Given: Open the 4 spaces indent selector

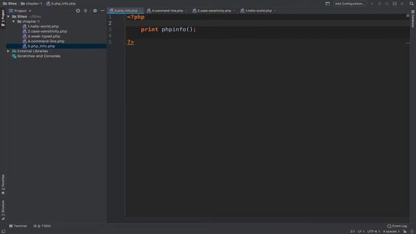Looking at the screenshot, I should pyautogui.click(x=391, y=231).
